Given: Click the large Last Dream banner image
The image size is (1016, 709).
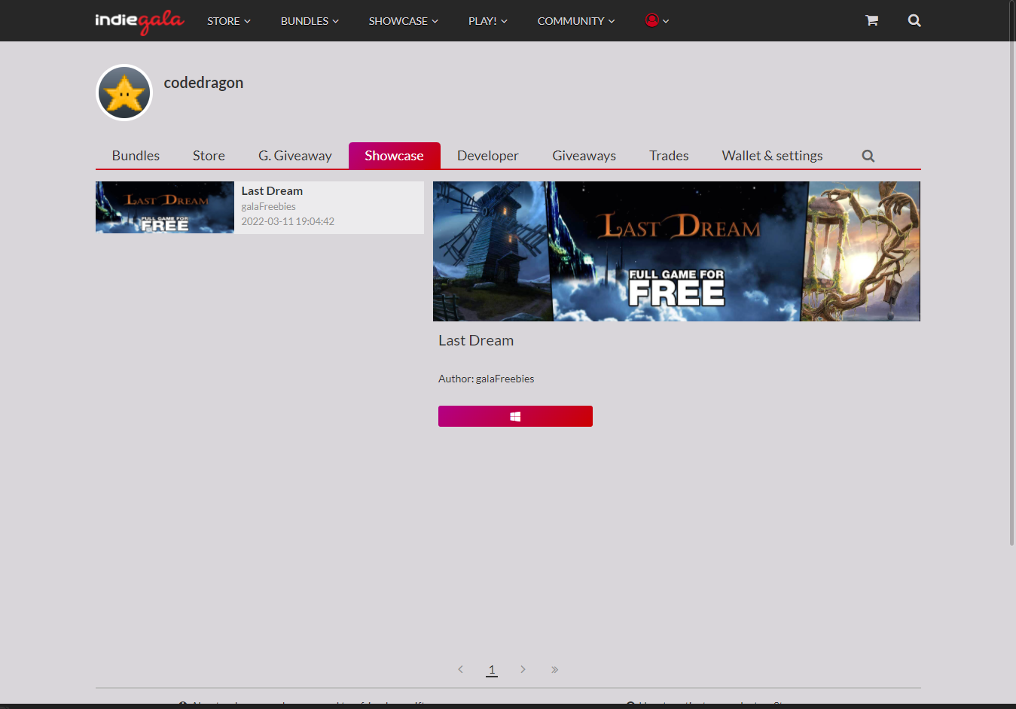Looking at the screenshot, I should [676, 251].
